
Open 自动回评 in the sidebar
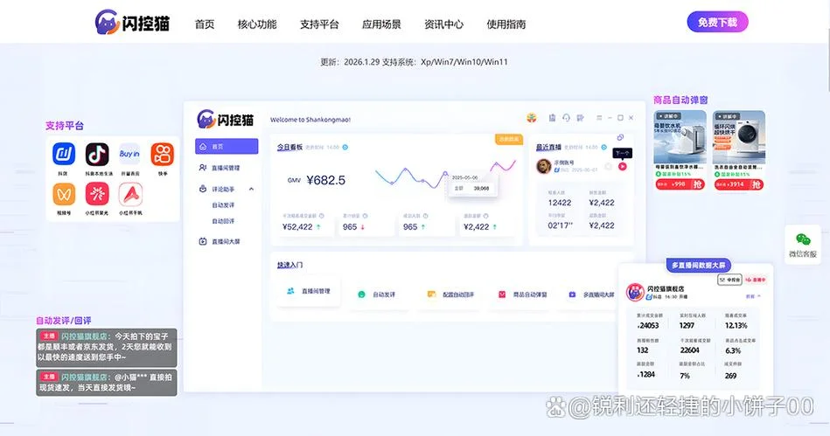click(x=223, y=221)
